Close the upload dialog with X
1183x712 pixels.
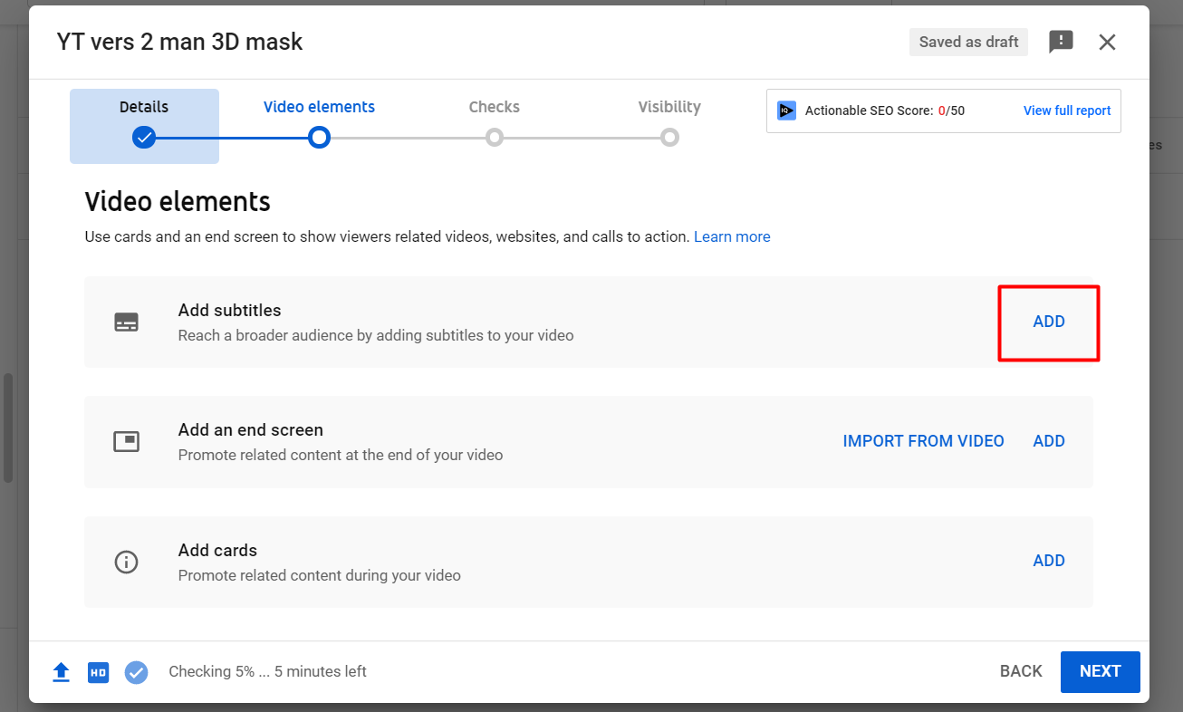tap(1107, 42)
